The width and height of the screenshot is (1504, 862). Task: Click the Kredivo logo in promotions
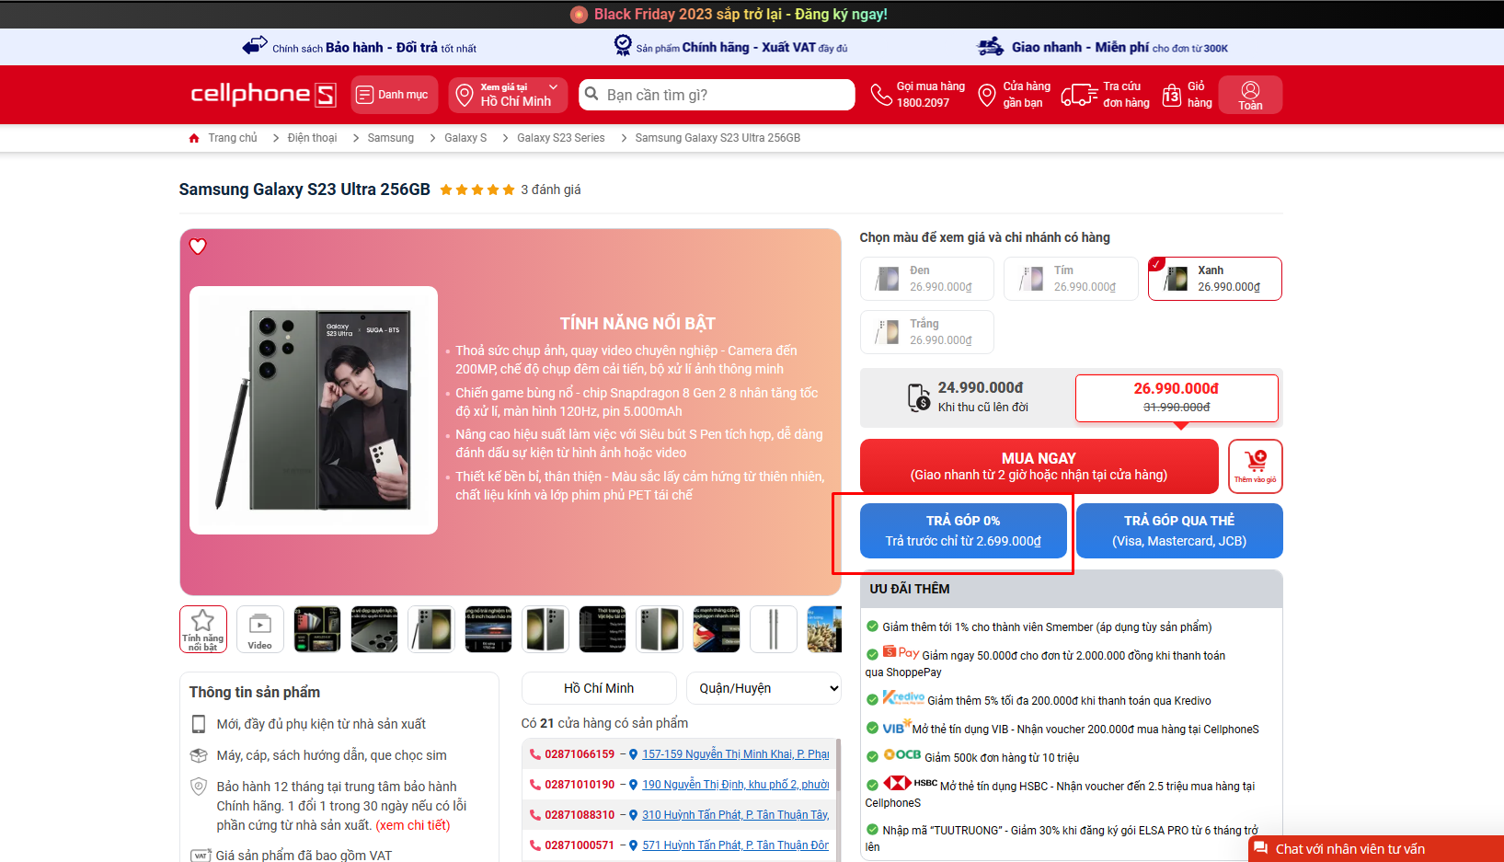(903, 697)
